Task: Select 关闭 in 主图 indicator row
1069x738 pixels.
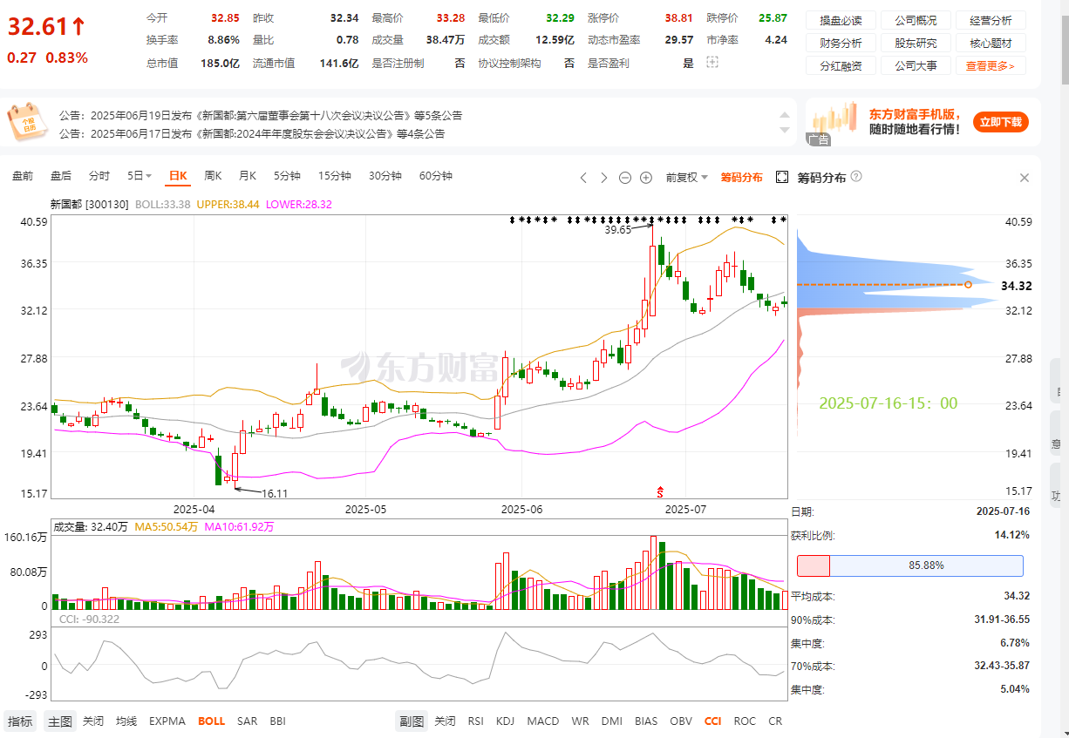Action: tap(92, 721)
